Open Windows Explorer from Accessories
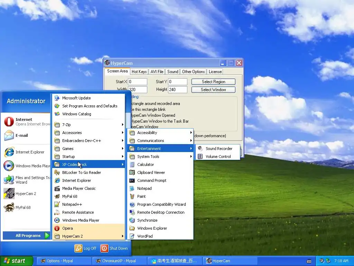Screen dimensions: 354x266 tap(160, 228)
